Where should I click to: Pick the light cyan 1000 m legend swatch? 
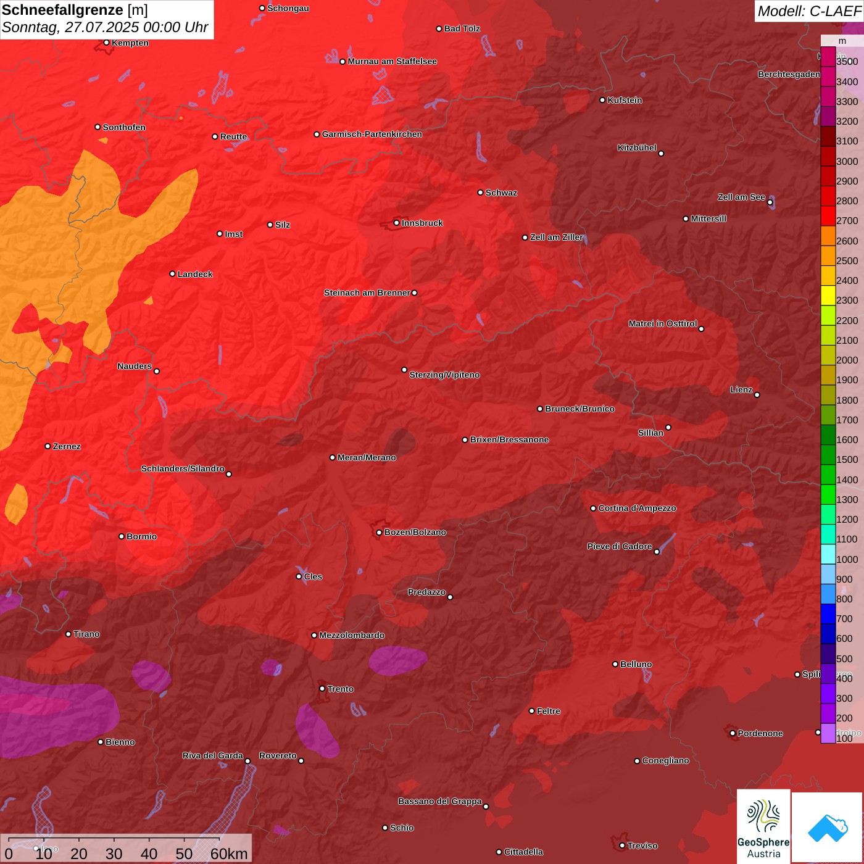click(x=828, y=554)
